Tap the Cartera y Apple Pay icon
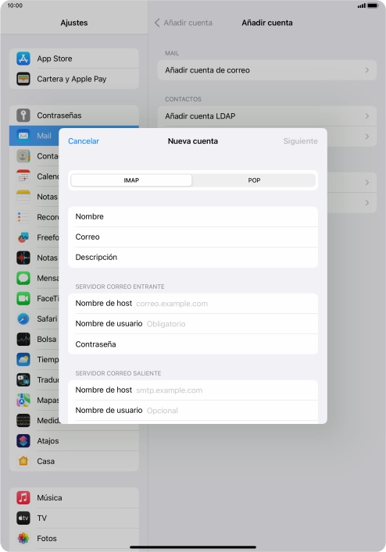 pyautogui.click(x=23, y=79)
